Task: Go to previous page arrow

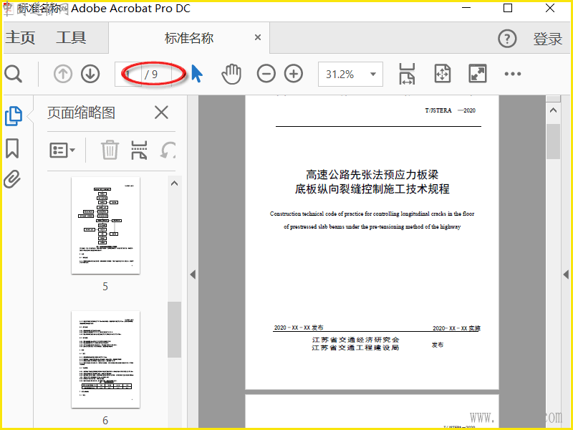Action: pyautogui.click(x=63, y=75)
